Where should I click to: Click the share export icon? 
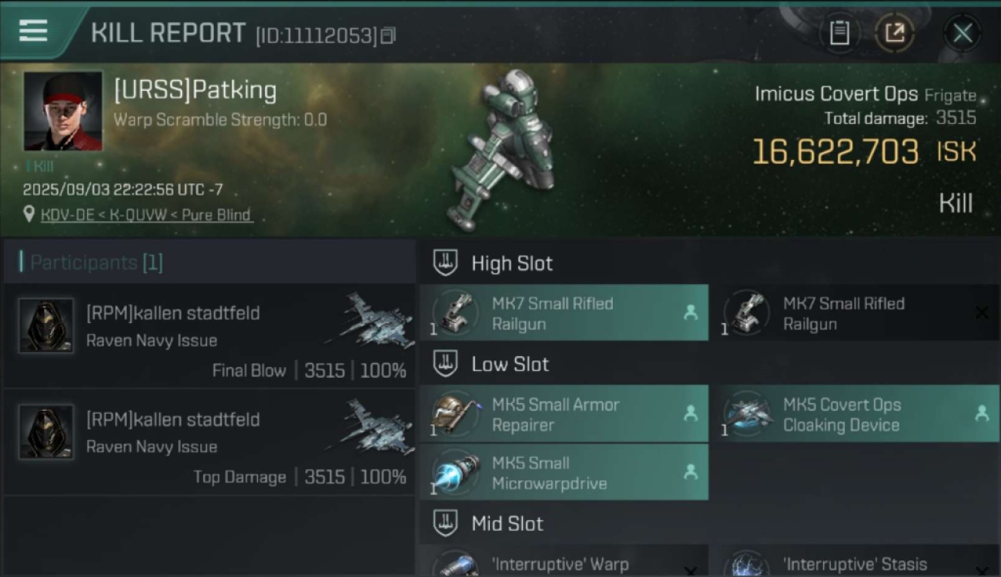(x=895, y=33)
